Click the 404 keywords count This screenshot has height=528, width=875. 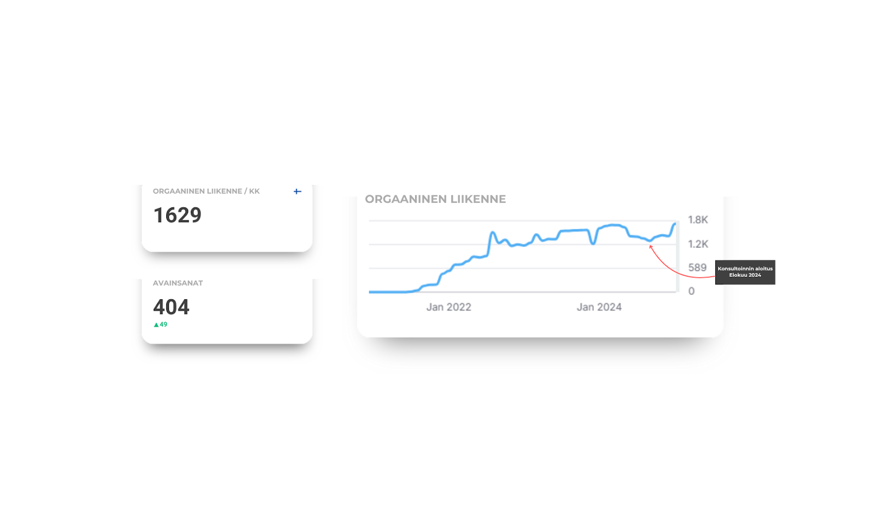click(171, 307)
